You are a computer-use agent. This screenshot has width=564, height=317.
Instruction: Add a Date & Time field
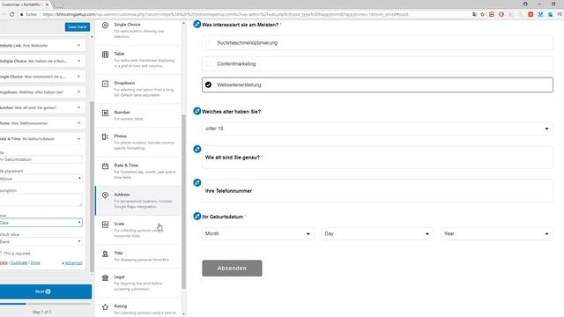pos(138,171)
